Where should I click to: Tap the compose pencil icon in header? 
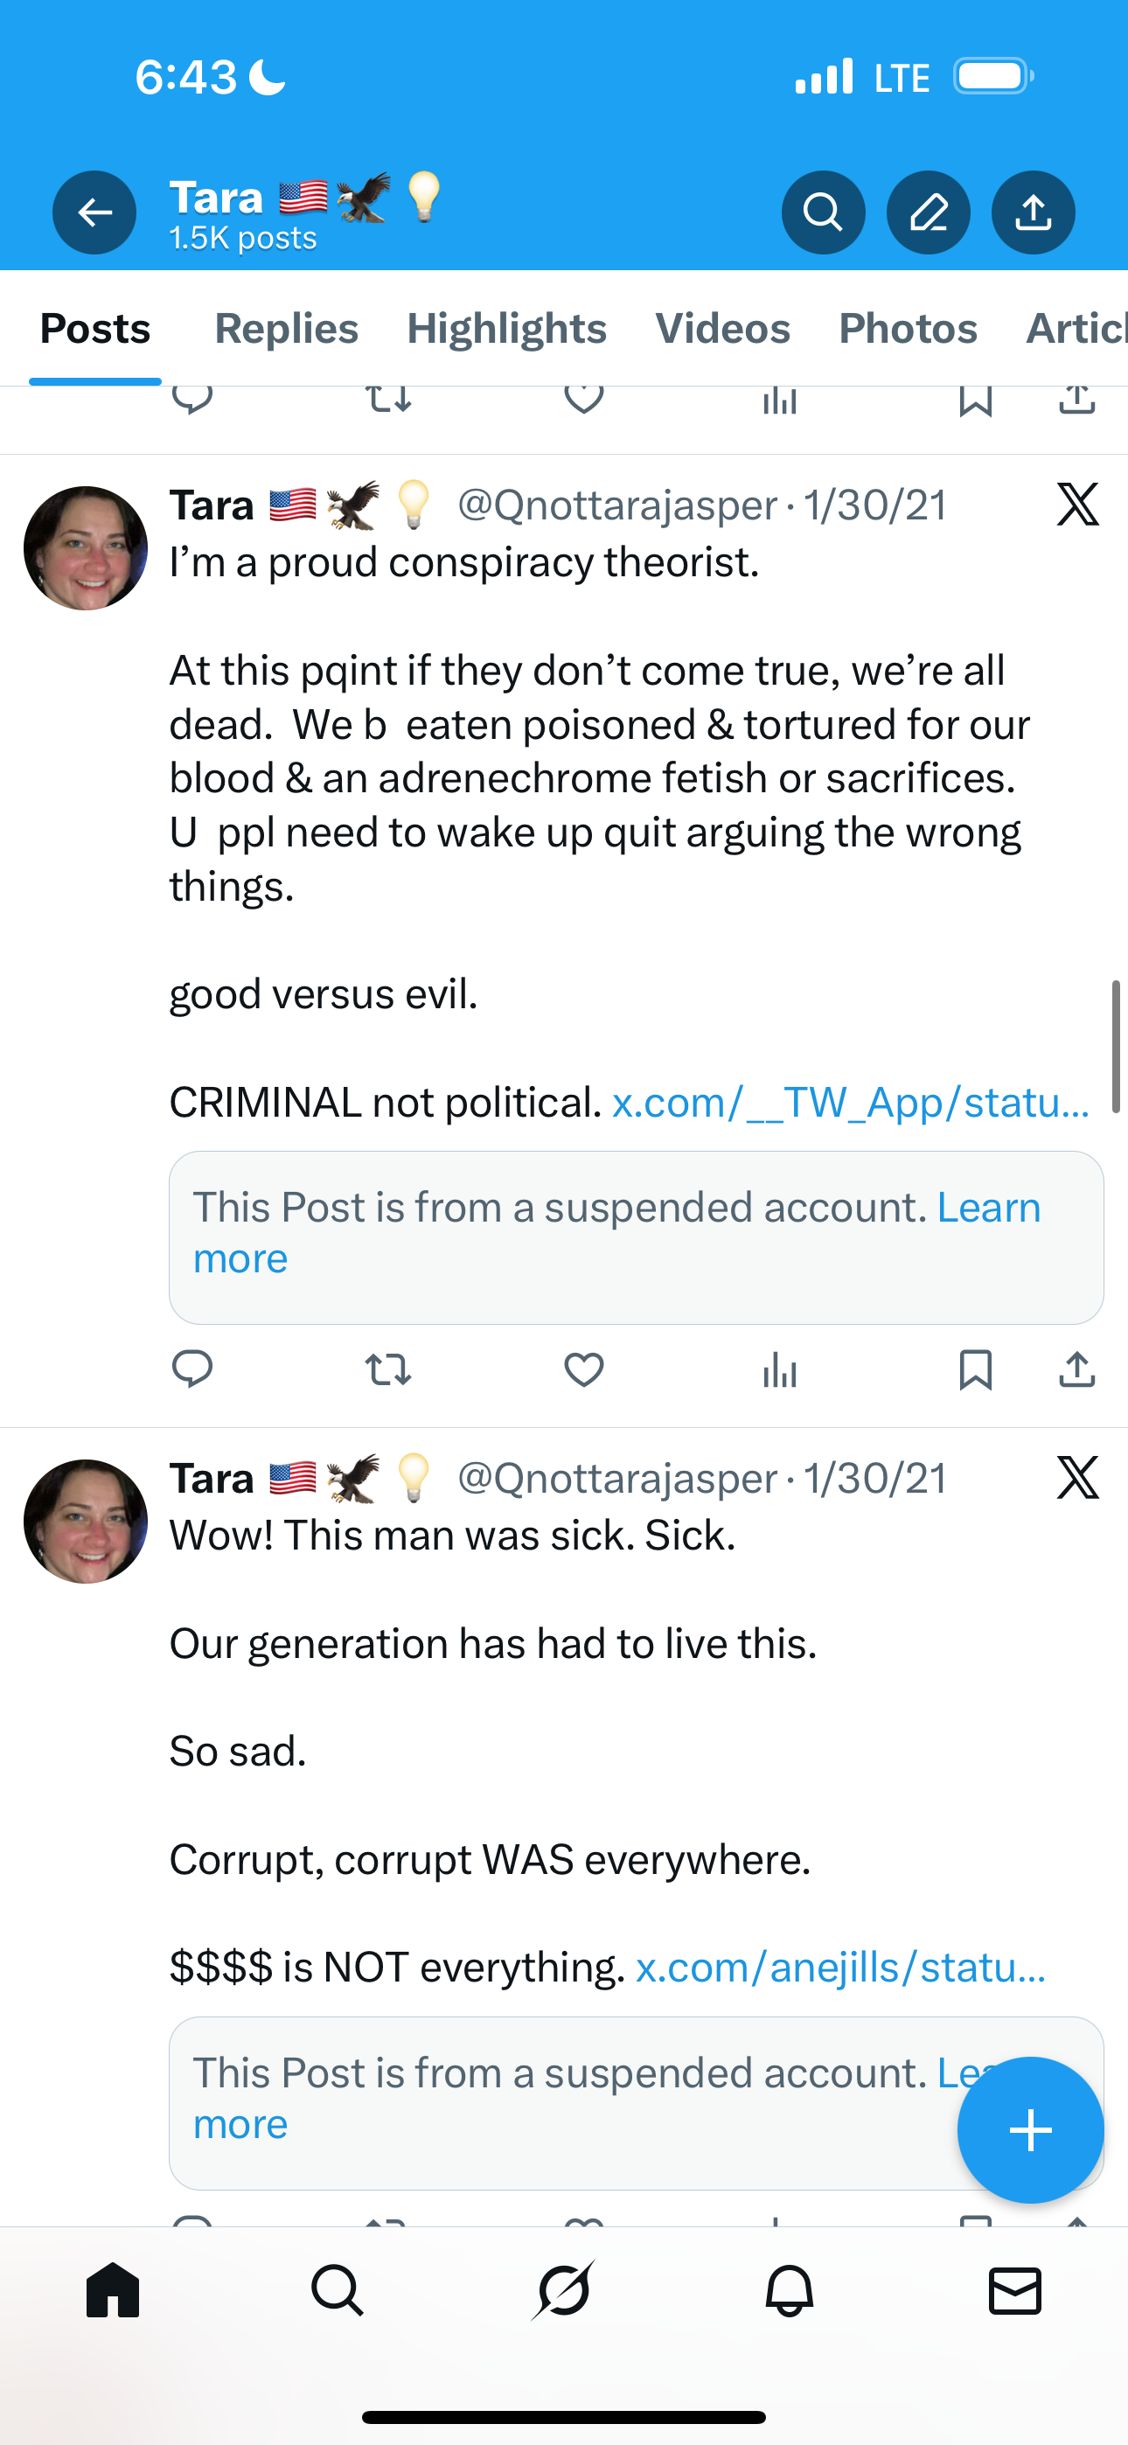(x=928, y=212)
